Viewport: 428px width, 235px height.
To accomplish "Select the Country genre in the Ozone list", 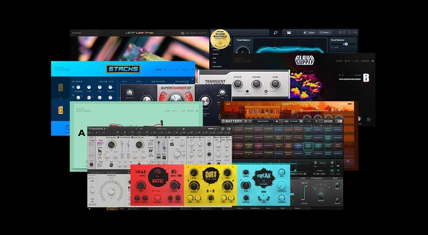I will click(215, 54).
